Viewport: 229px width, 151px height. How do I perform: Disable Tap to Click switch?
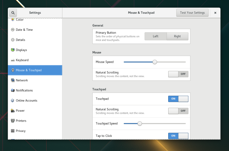click(x=178, y=136)
